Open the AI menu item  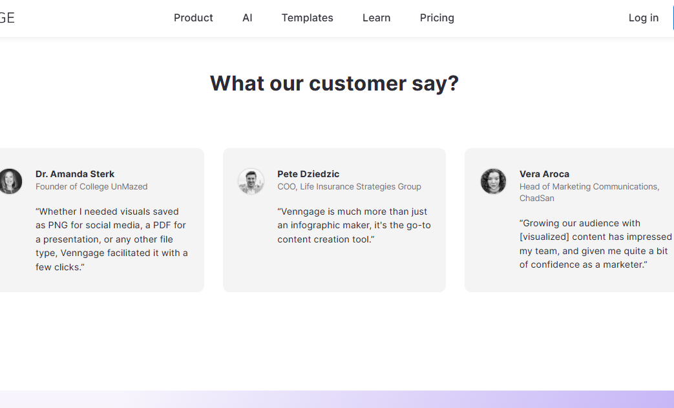[x=247, y=17]
